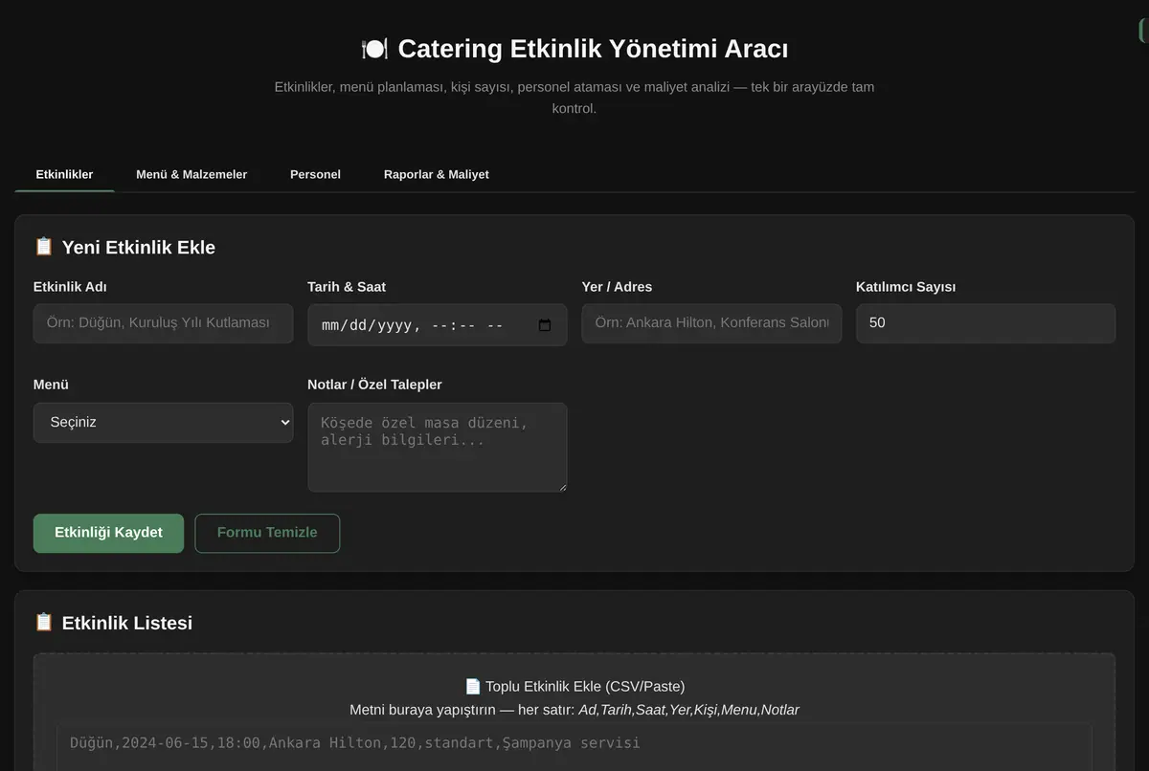Switch to the Etkinlikler tab

point(64,174)
